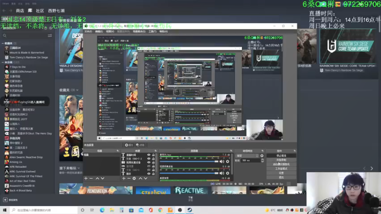Switch to Steam 社区 tab
The width and height of the screenshot is (381, 214).
point(40,10)
